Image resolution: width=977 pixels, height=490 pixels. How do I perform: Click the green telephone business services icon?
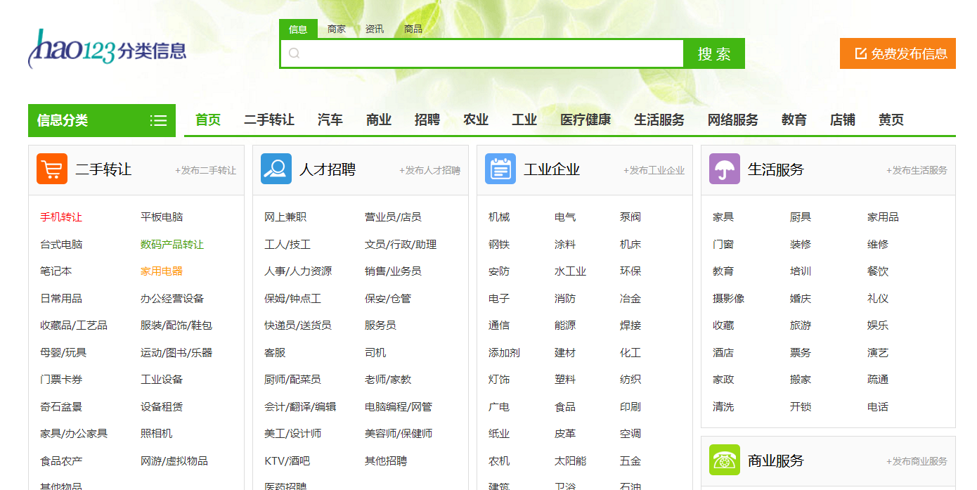point(725,460)
